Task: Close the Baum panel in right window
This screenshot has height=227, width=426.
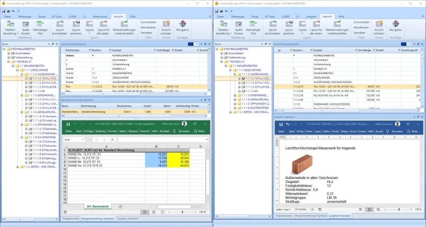Action: coord(270,44)
